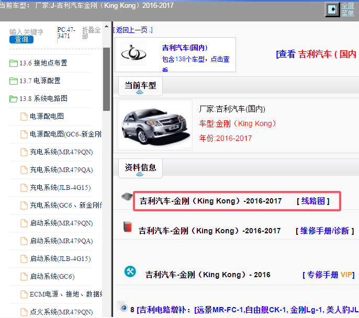
Task: Click the red 查看 吉利汽车 (国内 link
Action: (317, 54)
